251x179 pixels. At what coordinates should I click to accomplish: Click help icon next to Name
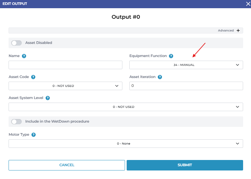(24, 56)
